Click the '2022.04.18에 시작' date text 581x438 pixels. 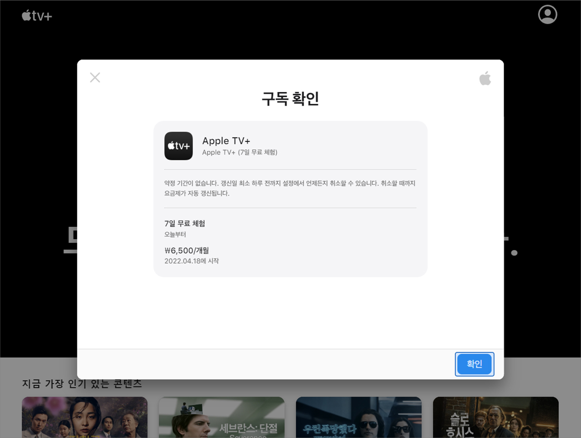[x=192, y=261]
